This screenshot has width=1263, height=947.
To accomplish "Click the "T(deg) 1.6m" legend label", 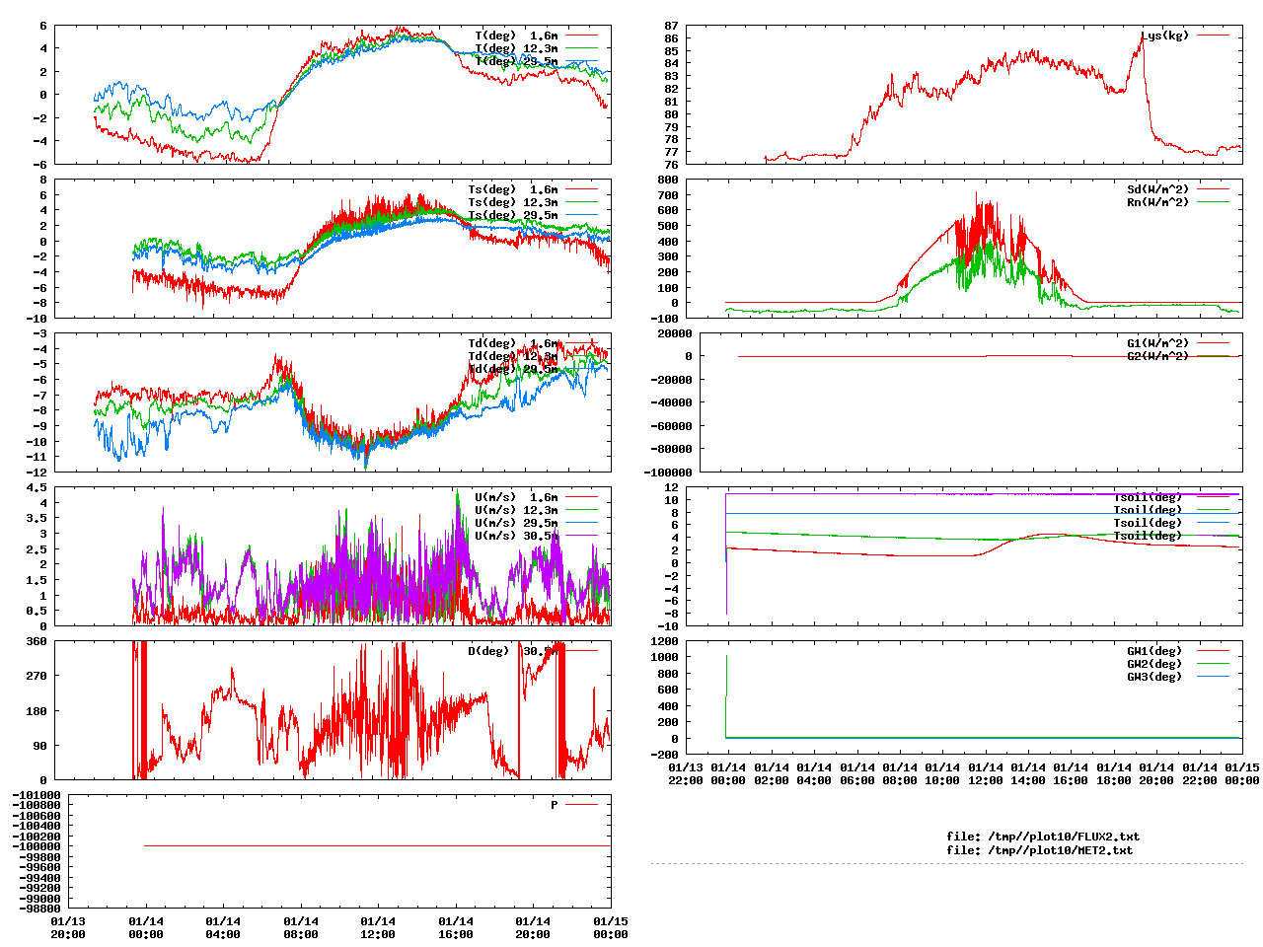I will click(x=516, y=36).
